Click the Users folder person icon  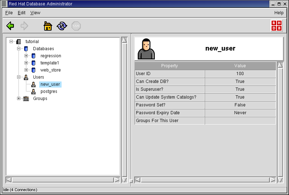click(26, 77)
